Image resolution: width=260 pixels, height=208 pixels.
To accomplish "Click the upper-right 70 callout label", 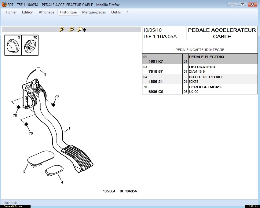I will [x=57, y=96].
